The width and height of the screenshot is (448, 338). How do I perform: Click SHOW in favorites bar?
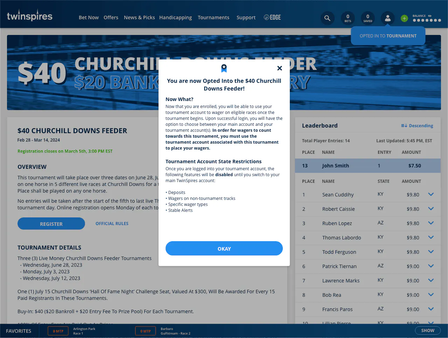428,331
